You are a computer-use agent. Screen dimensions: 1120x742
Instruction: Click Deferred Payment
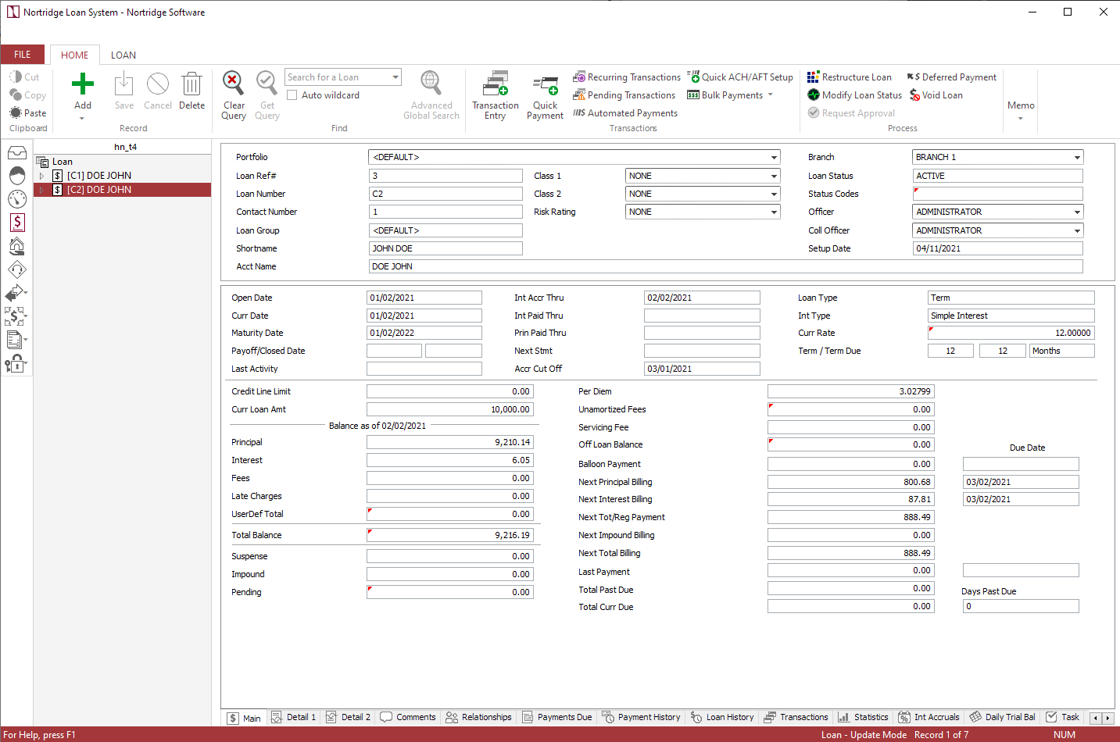point(952,77)
